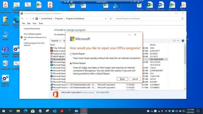
Task: Select Visual C++ 2013 Redistributable (x64) row
Action: coord(109,85)
